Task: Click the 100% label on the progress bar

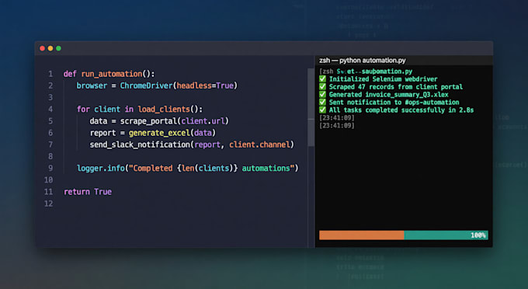Action: coord(478,235)
